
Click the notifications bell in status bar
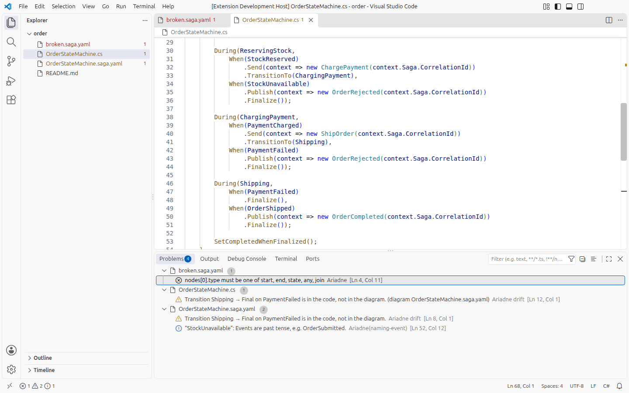pos(619,386)
